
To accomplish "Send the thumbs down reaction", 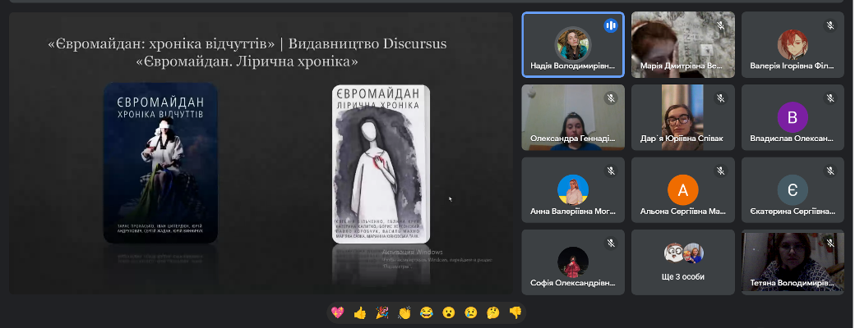I will [515, 312].
